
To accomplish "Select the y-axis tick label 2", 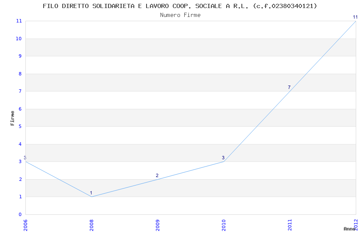I will 20,179.
